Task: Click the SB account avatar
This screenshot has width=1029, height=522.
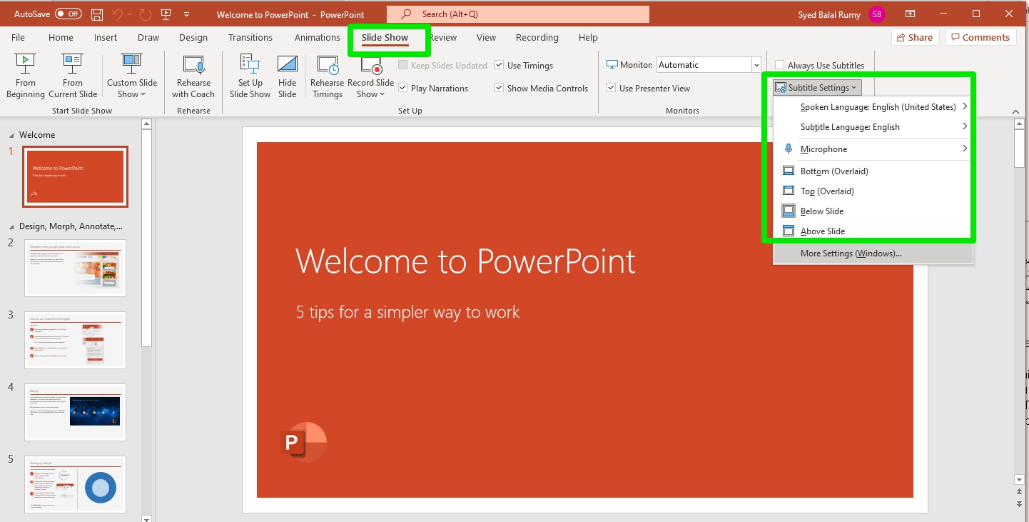Action: point(877,14)
